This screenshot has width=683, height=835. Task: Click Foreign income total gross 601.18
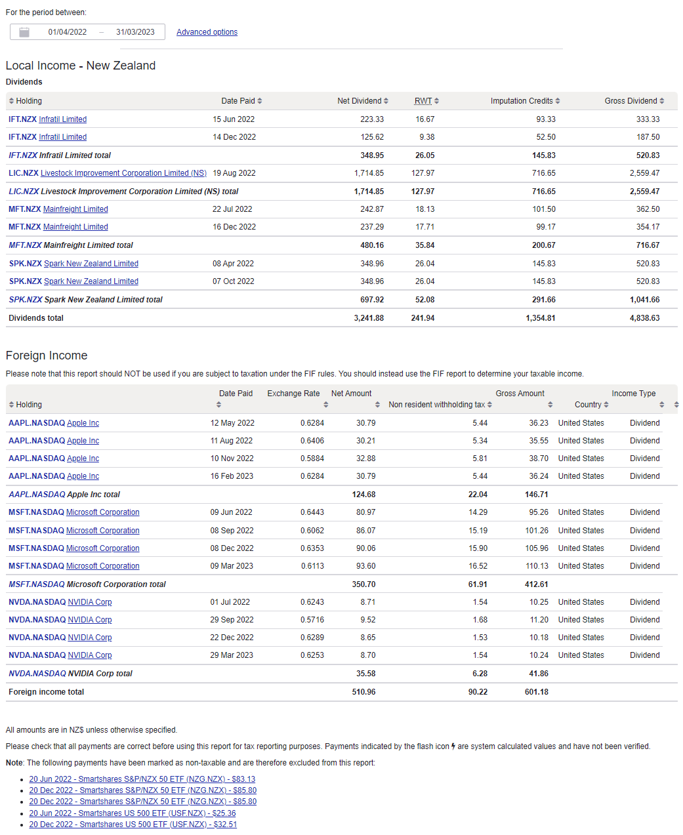(537, 692)
